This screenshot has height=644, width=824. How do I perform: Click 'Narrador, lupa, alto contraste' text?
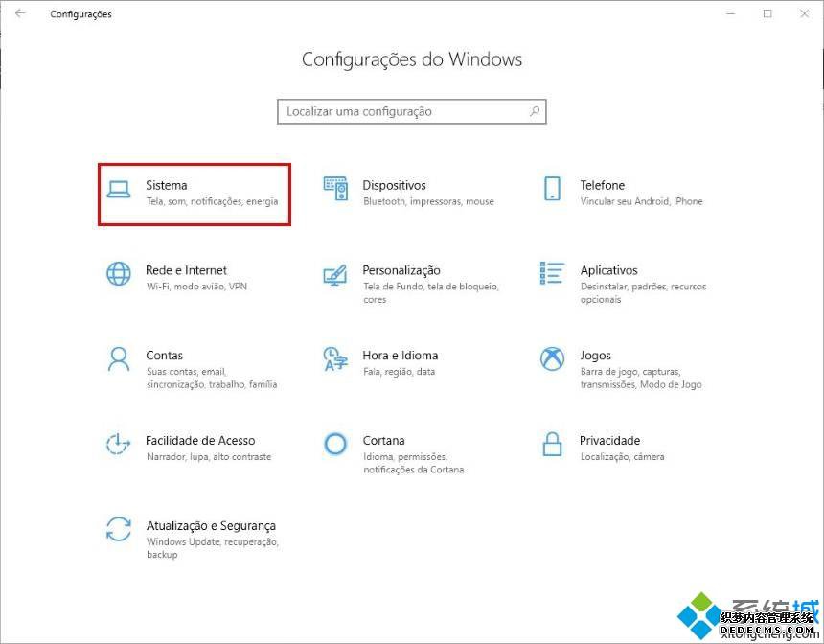pyautogui.click(x=209, y=457)
